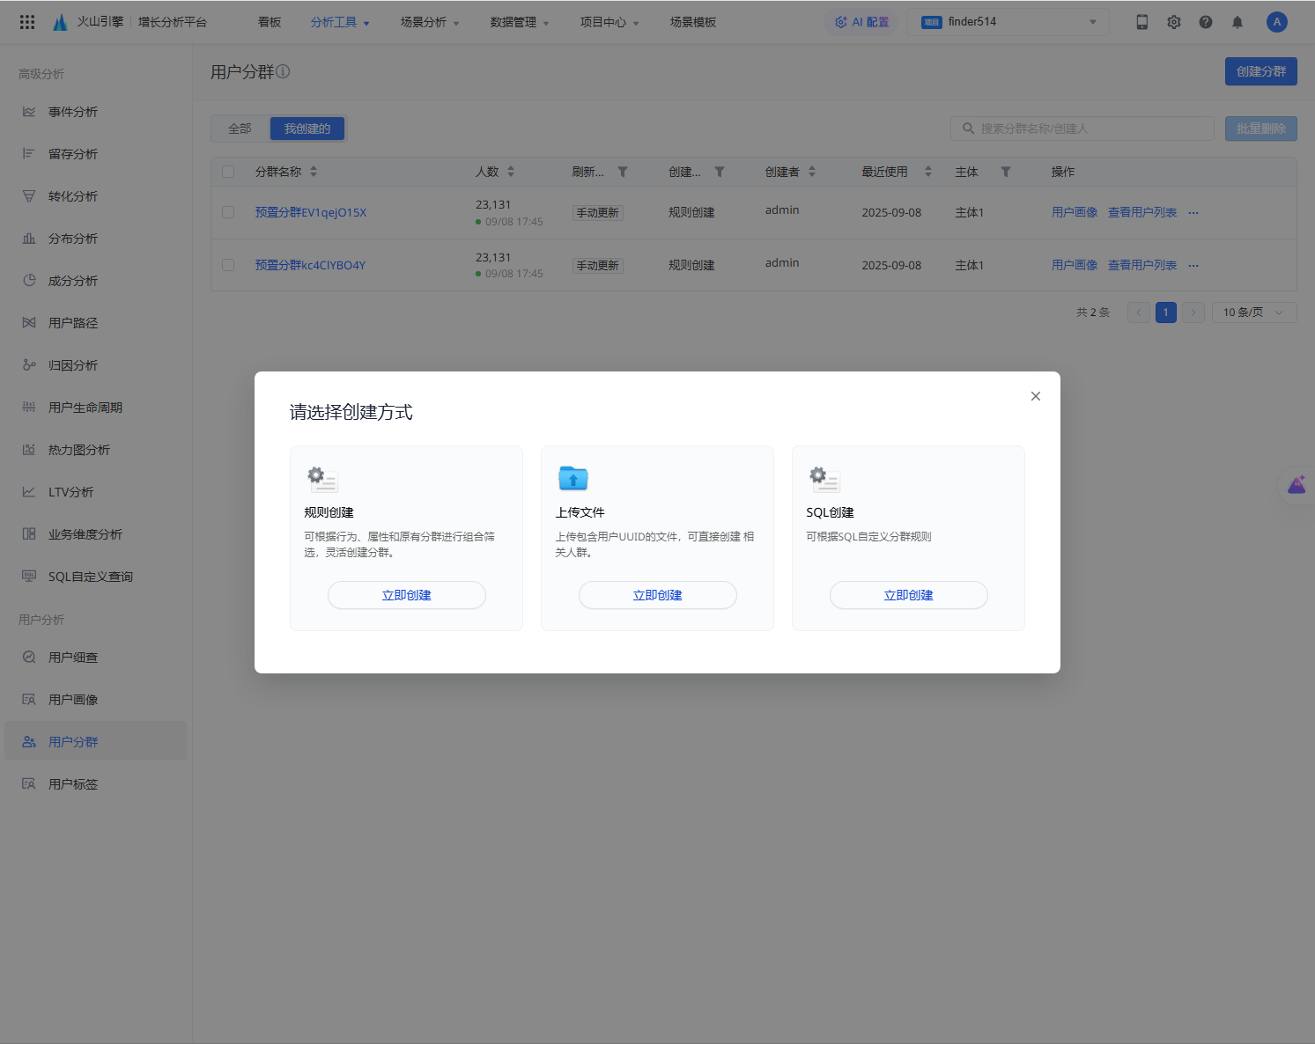
Task: Open 看板 in the top navigation
Action: tap(270, 22)
